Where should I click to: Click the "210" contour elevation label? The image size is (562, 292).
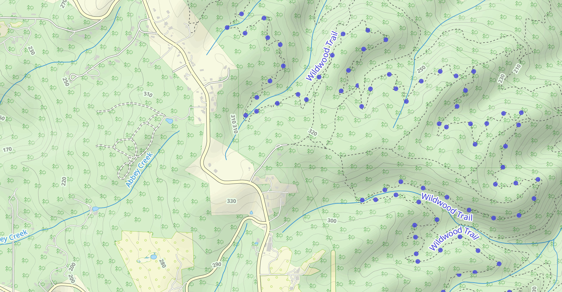(517, 69)
